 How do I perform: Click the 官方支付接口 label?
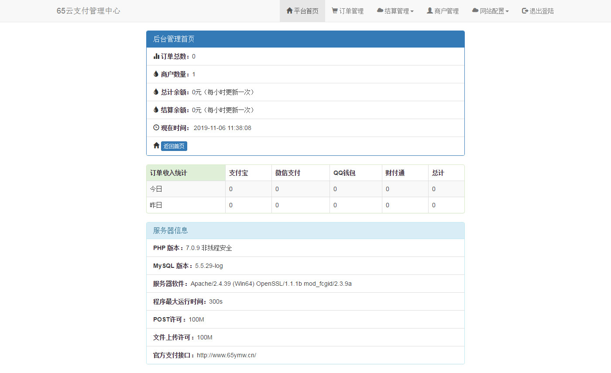[174, 355]
